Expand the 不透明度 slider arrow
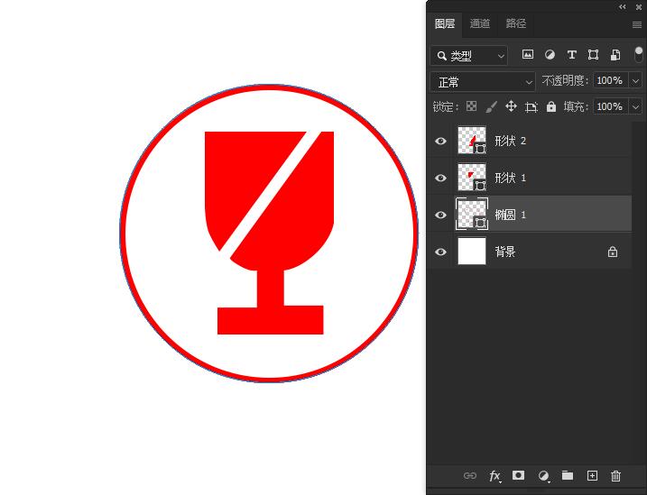Screen dimensions: 647x495 [x=635, y=80]
